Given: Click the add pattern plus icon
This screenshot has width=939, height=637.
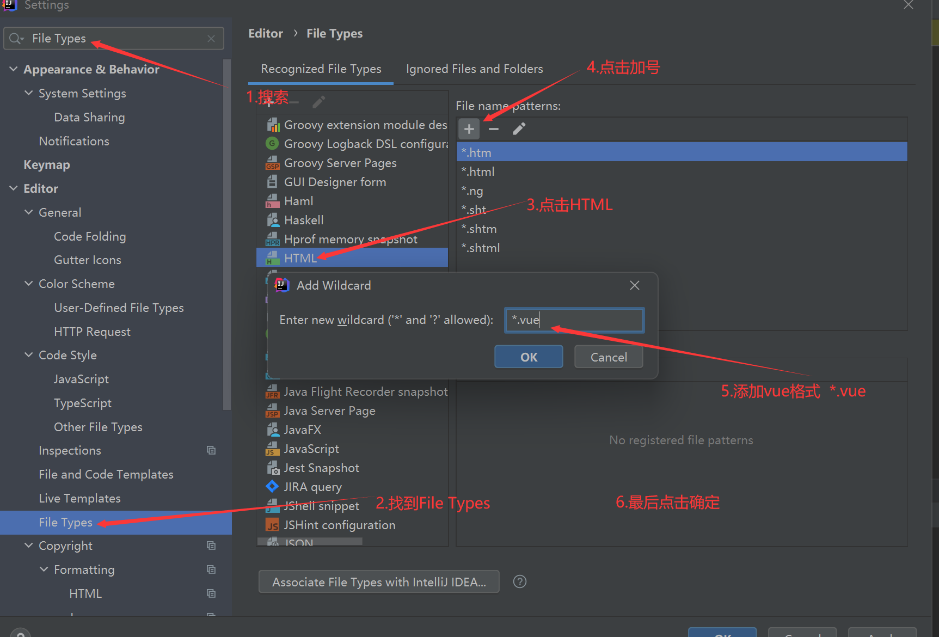Looking at the screenshot, I should tap(469, 129).
